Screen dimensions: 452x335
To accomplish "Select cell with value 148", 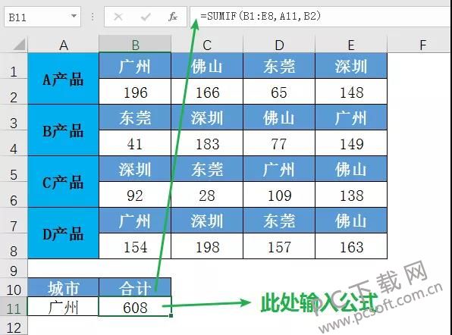I will (x=351, y=92).
